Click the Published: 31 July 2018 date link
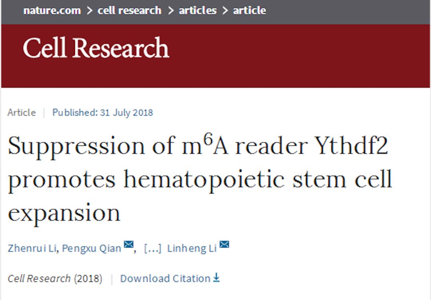 (x=103, y=112)
